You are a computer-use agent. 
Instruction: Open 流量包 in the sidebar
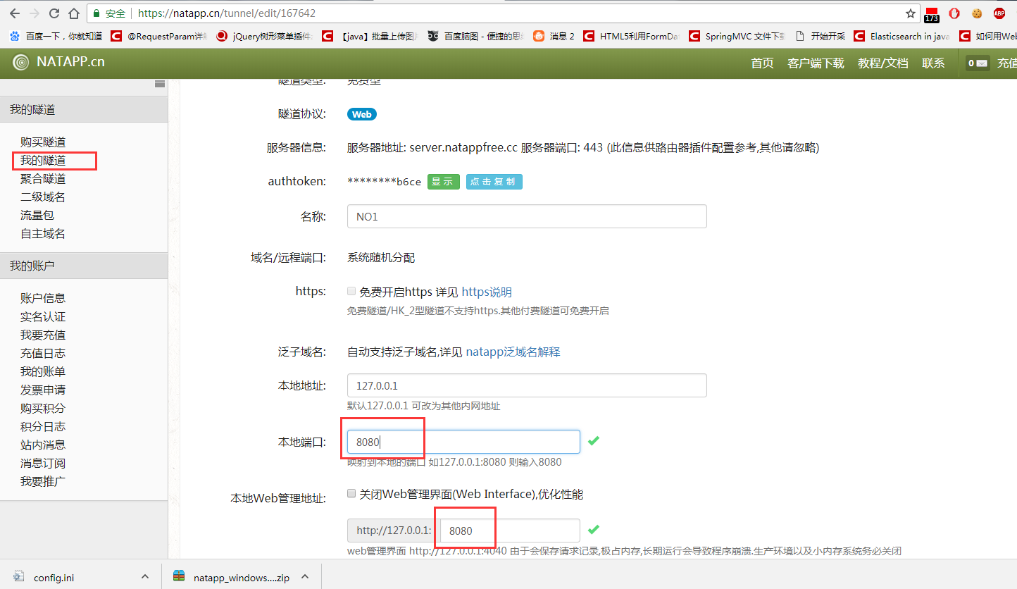click(x=37, y=216)
